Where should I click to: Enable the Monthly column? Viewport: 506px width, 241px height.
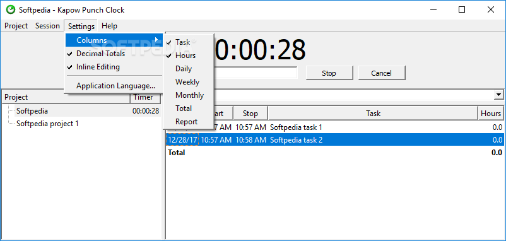(189, 95)
